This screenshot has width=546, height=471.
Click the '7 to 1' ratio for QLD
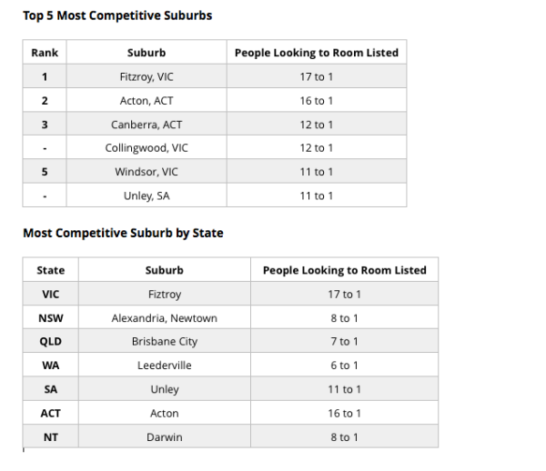click(344, 341)
